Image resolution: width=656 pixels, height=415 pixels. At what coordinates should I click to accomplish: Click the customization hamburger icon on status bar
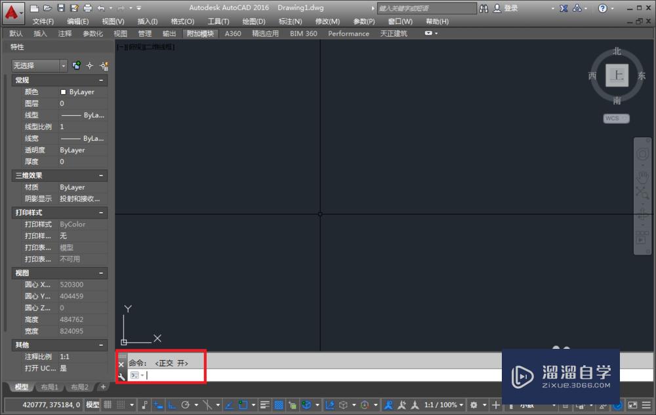[x=646, y=405]
